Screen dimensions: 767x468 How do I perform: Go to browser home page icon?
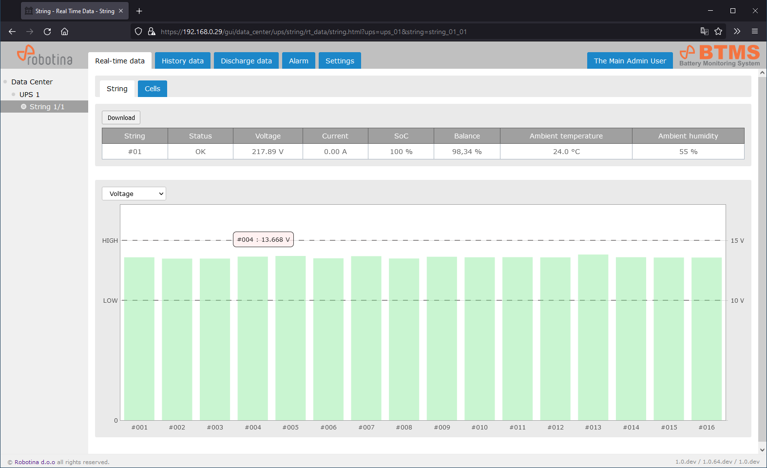point(64,32)
